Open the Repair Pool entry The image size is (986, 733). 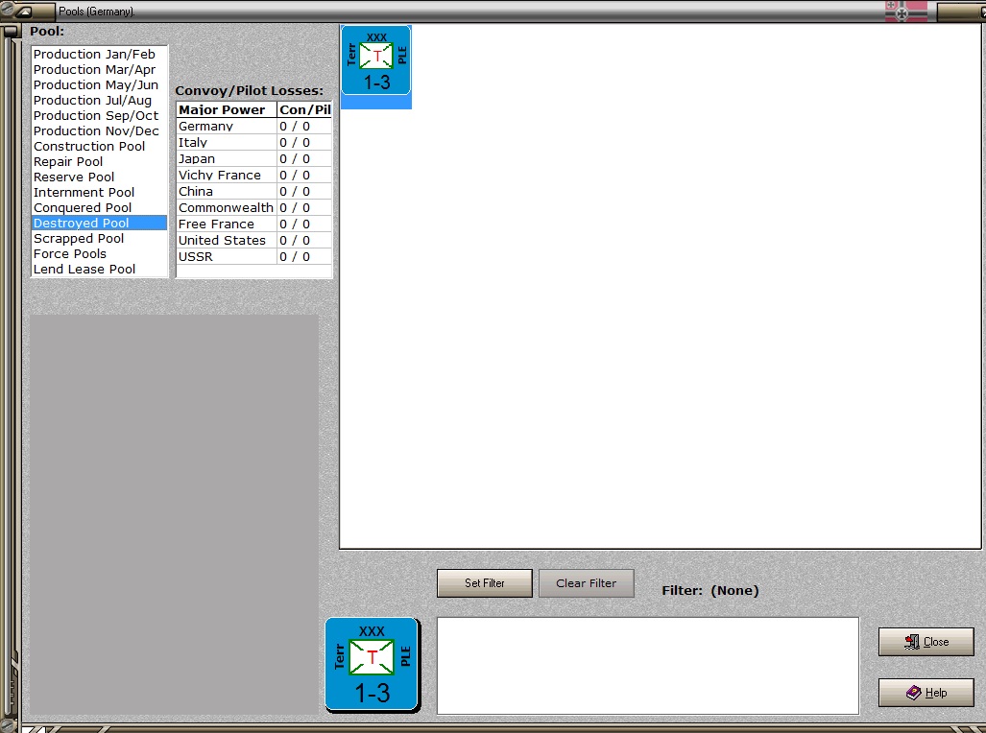click(x=68, y=161)
